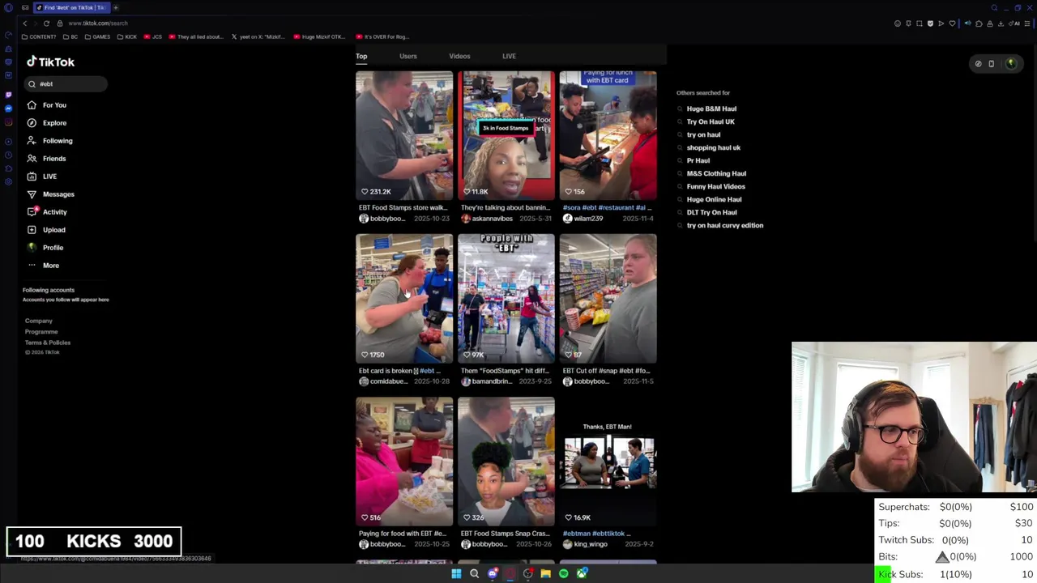Screen dimensions: 1037x583
Task: Open the CONTENT? bookmarks folder
Action: pos(40,36)
